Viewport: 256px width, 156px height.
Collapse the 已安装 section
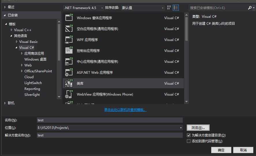pos(5,15)
